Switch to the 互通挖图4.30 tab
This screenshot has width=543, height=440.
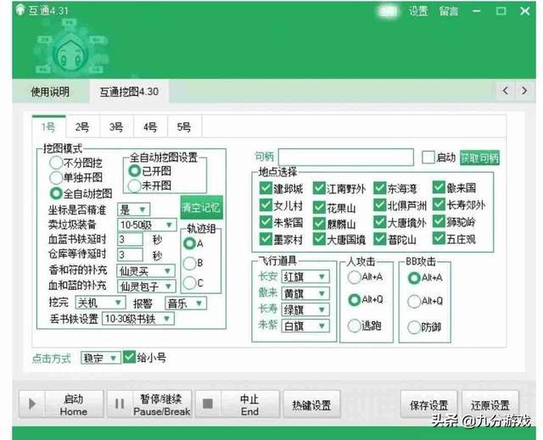(x=129, y=92)
